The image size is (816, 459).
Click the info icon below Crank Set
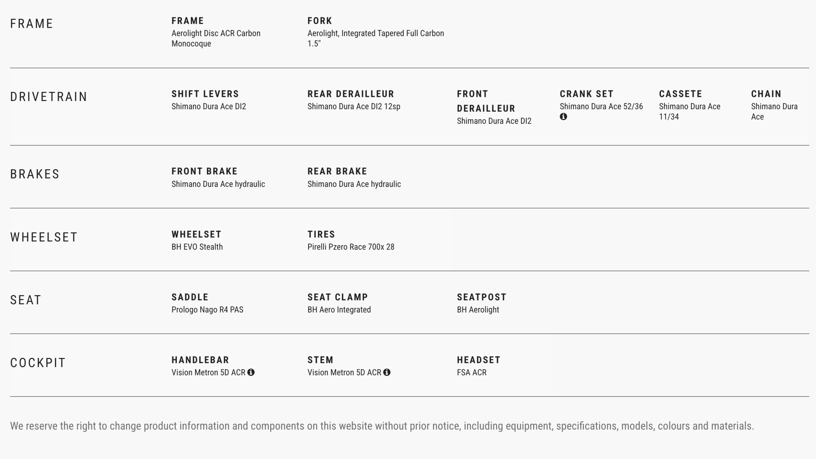[563, 117]
